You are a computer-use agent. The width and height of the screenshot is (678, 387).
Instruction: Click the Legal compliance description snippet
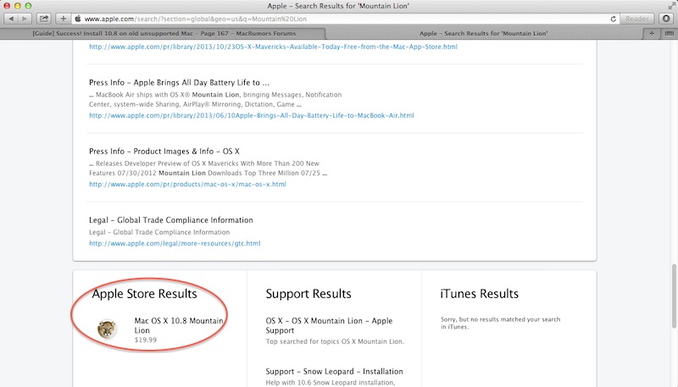tap(159, 232)
